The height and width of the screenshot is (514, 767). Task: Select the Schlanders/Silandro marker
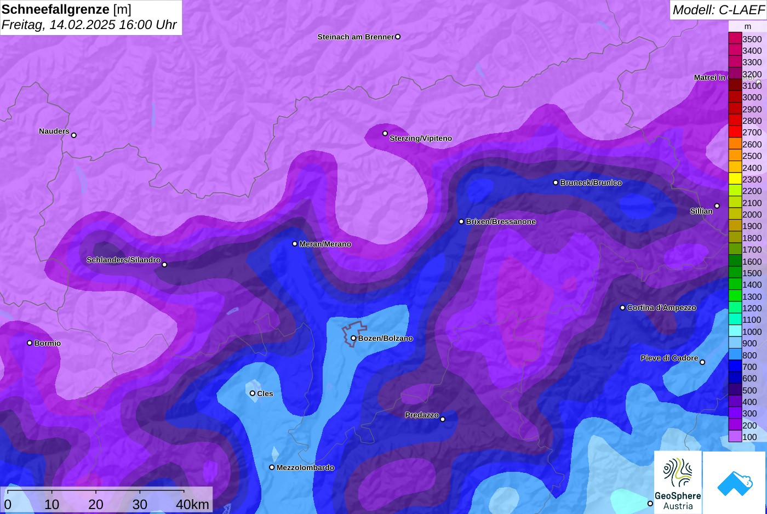tap(164, 265)
